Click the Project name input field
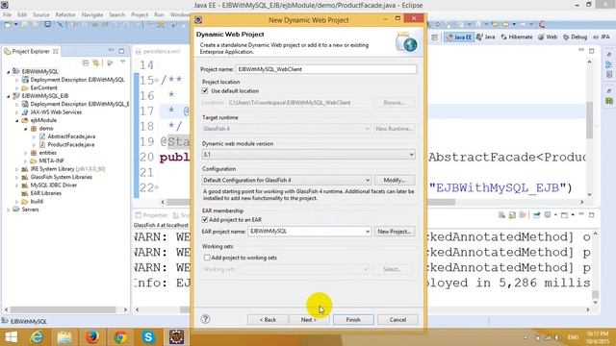 pos(326,69)
